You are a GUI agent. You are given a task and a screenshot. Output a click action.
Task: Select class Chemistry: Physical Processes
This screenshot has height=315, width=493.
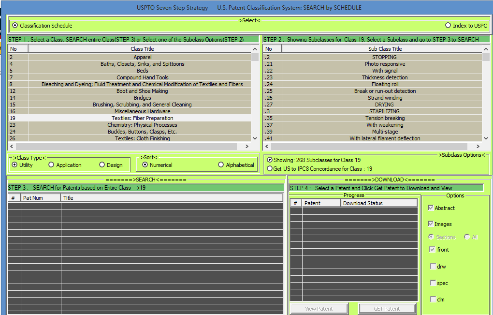pyautogui.click(x=130, y=125)
